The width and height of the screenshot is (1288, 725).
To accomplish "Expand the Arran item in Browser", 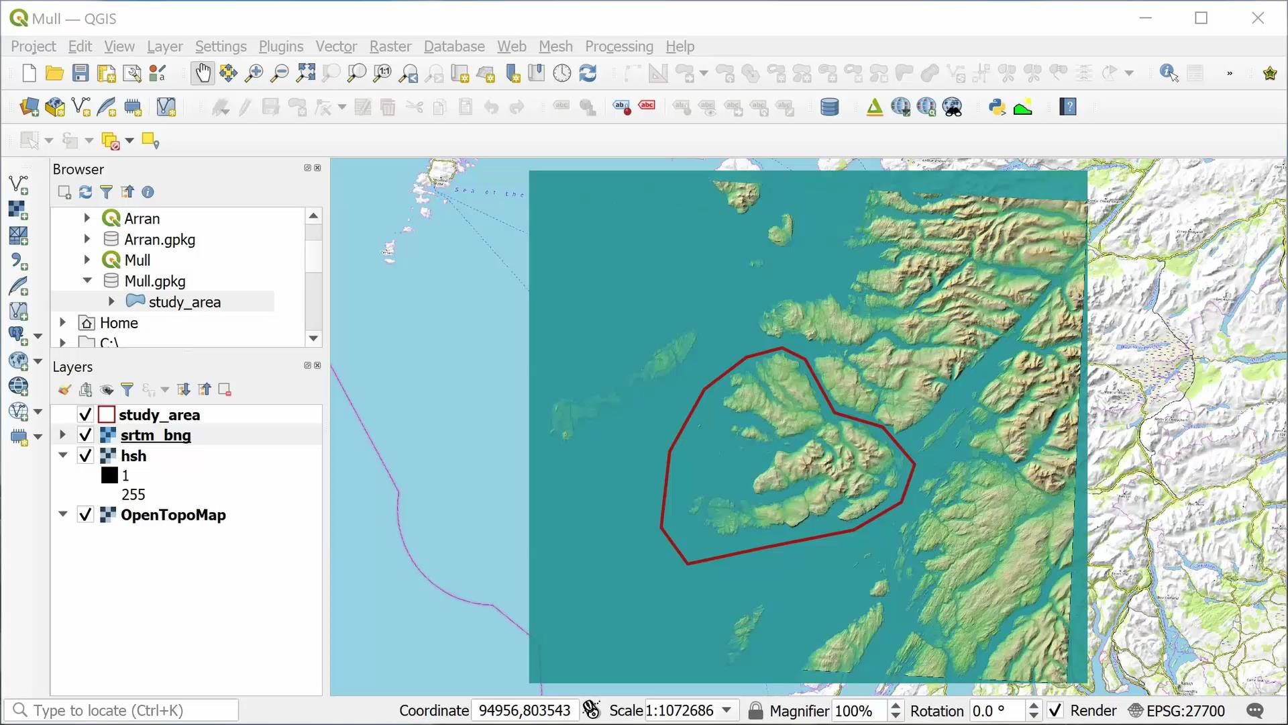I will [x=87, y=218].
